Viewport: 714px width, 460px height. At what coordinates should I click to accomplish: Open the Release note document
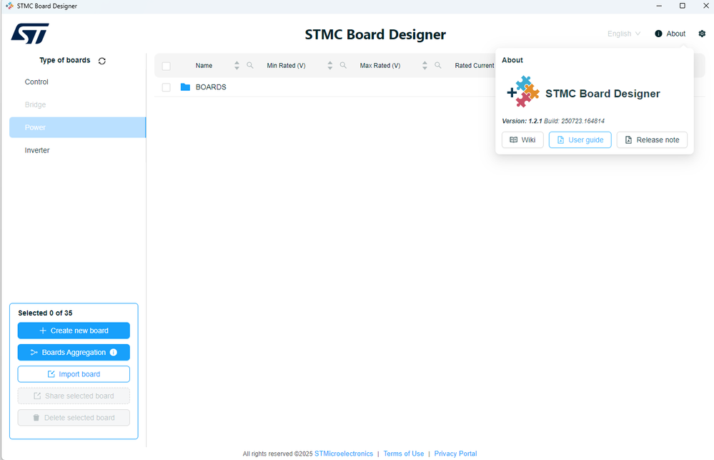pyautogui.click(x=652, y=140)
